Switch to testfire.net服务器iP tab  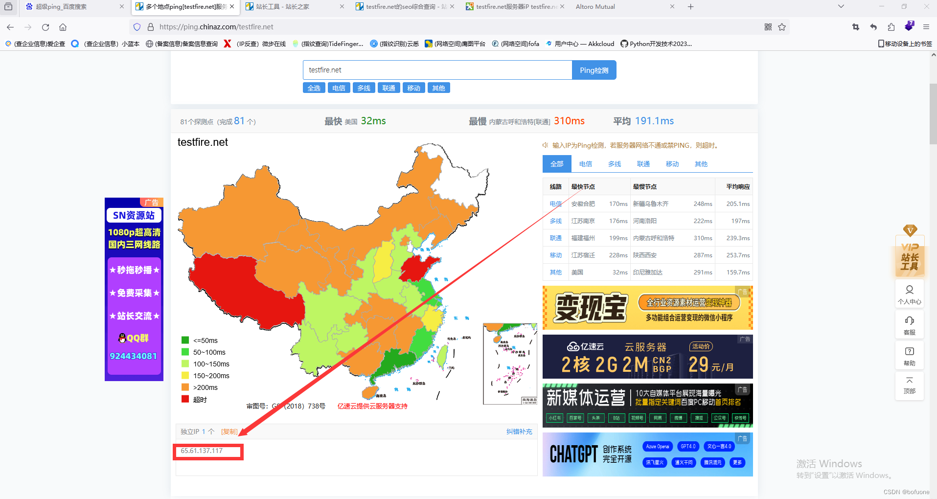tap(515, 7)
